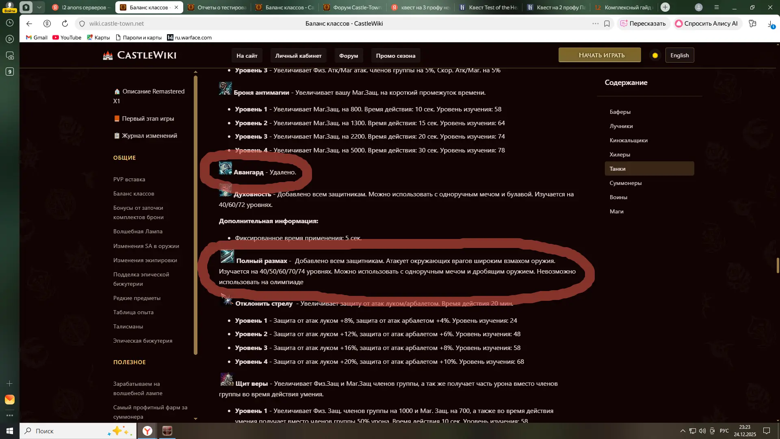Click the page vertical scrollbar thumb
Image resolution: width=780 pixels, height=439 pixels.
[778, 265]
